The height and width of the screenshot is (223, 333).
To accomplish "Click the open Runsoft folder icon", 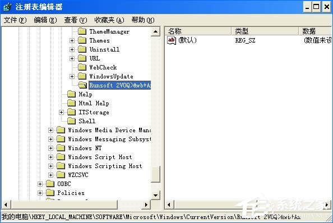I will pos(82,85).
